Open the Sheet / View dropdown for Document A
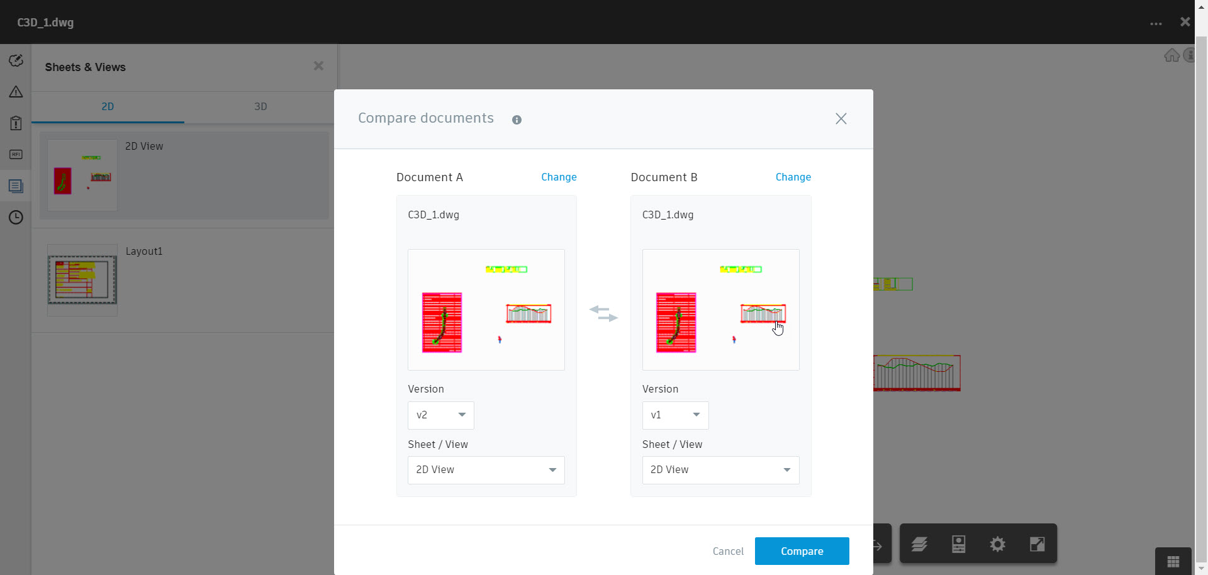 click(485, 470)
